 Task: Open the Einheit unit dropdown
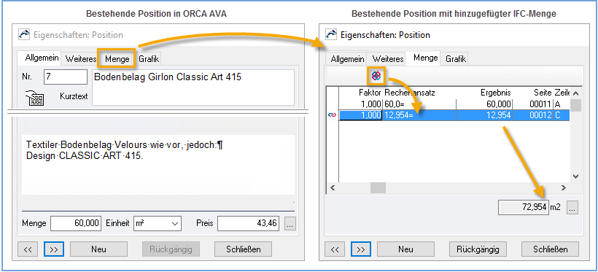point(157,224)
